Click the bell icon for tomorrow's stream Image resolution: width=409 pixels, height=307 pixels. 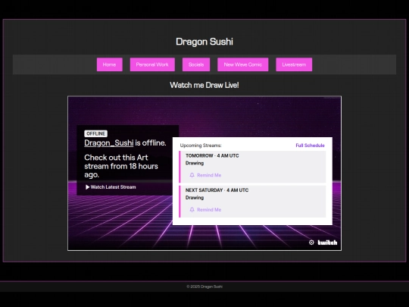pyautogui.click(x=192, y=175)
